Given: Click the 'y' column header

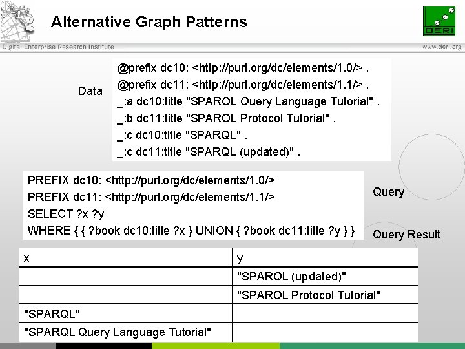Looking at the screenshot, I should tap(325, 258).
